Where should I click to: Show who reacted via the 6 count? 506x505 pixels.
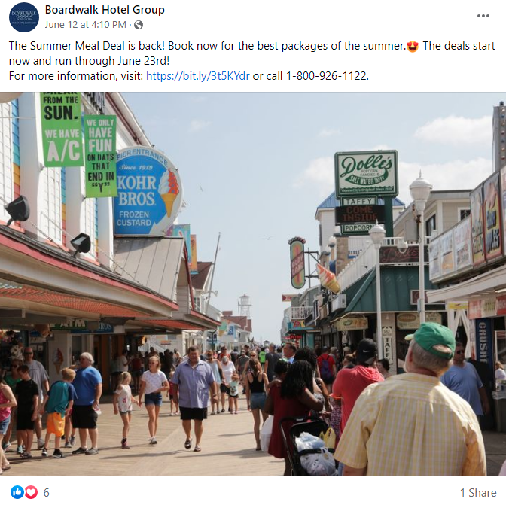pyautogui.click(x=46, y=493)
